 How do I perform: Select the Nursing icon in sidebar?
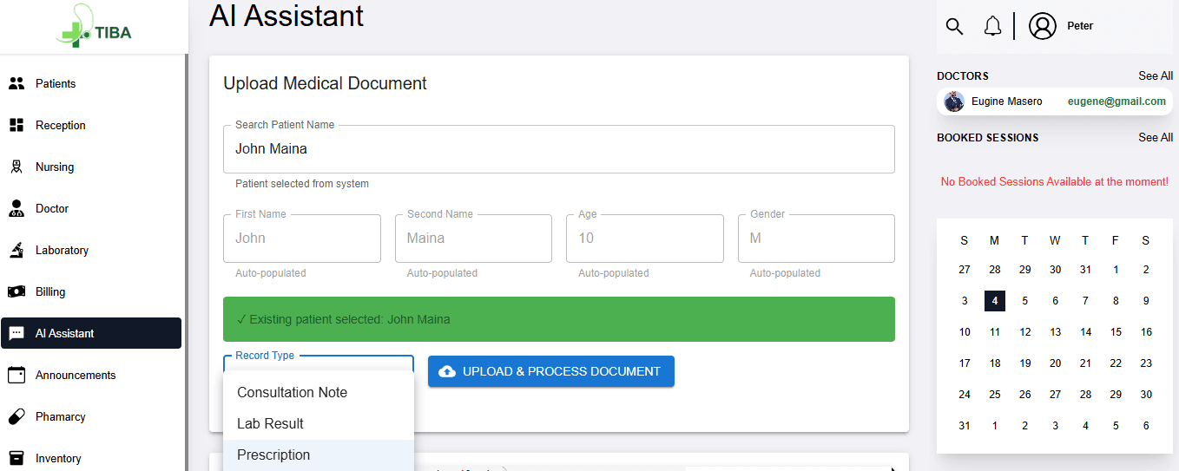click(x=16, y=167)
